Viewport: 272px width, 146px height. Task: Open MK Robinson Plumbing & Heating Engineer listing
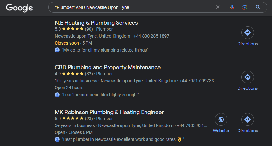tap(109, 112)
